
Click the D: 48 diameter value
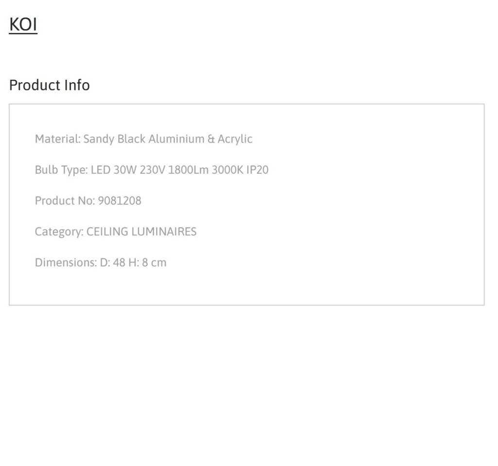(x=113, y=262)
